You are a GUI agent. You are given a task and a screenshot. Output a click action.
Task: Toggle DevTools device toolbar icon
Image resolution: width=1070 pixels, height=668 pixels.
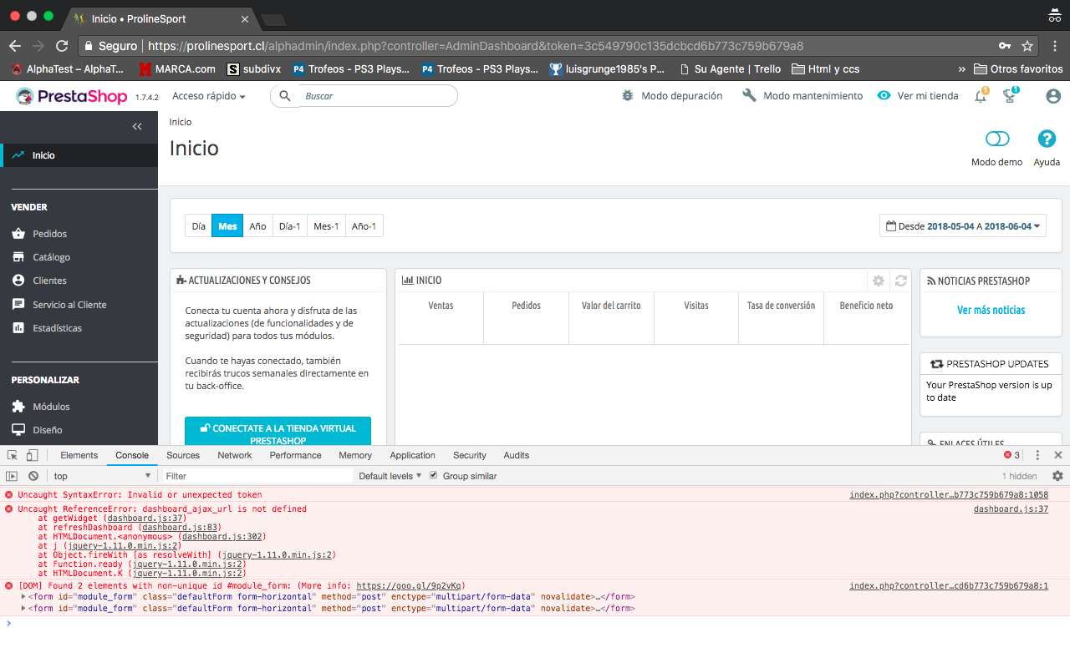point(32,455)
